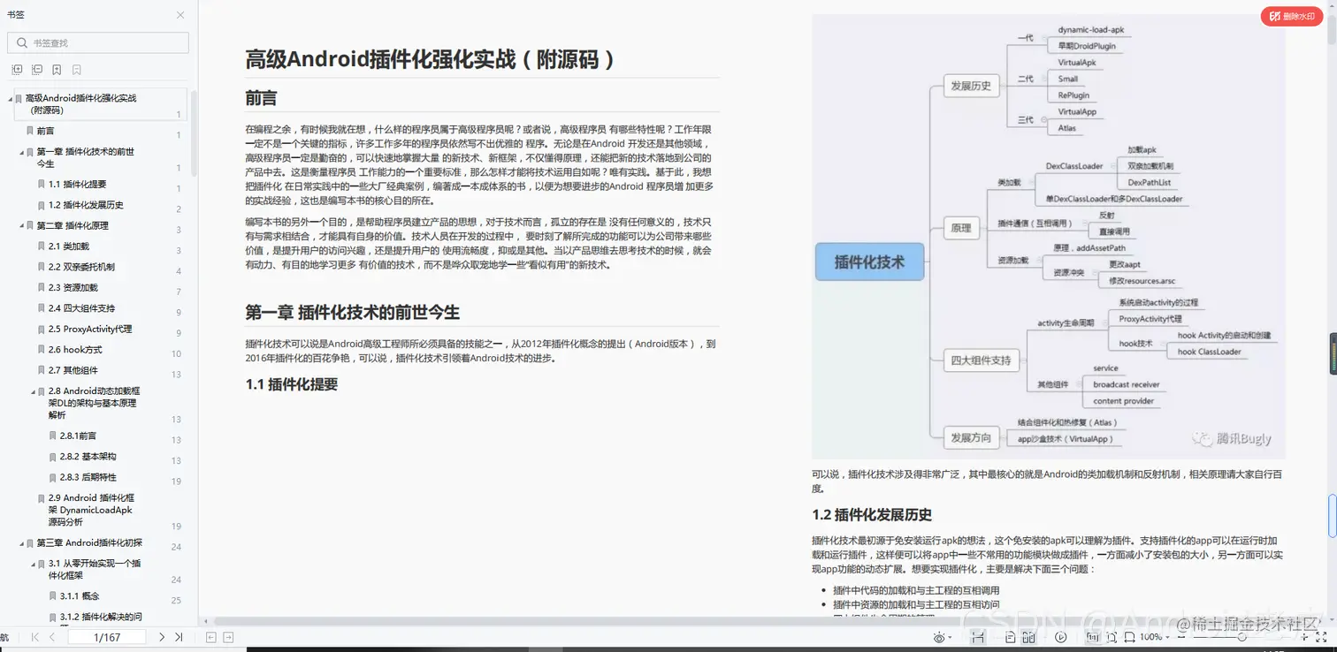The image size is (1337, 652).
Task: Set page to actual size (1:1)
Action: 1094,636
